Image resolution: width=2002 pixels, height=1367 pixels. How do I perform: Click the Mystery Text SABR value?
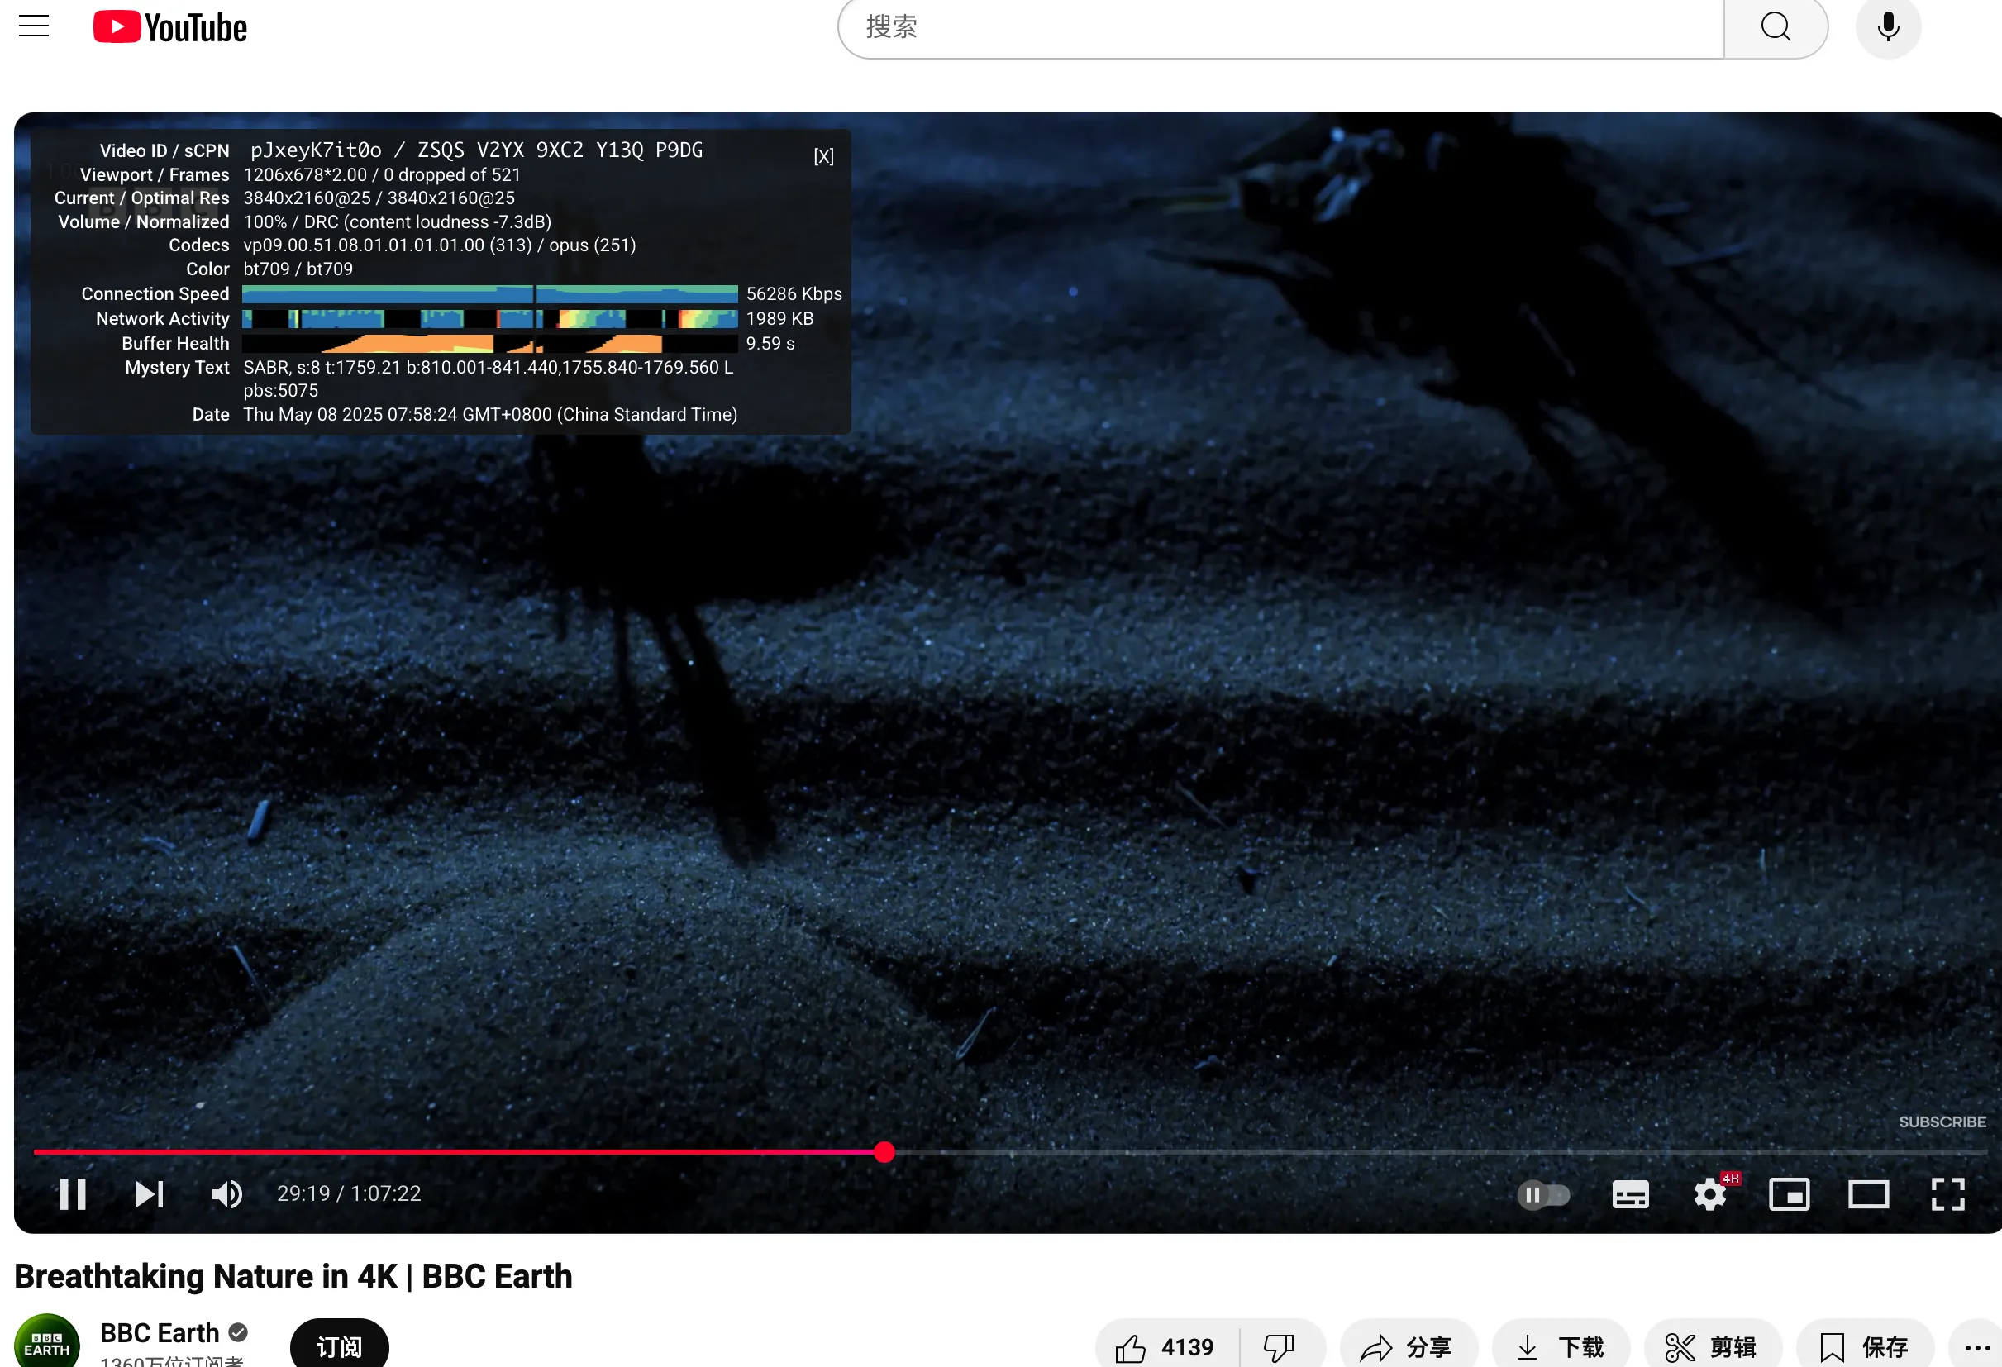489,379
